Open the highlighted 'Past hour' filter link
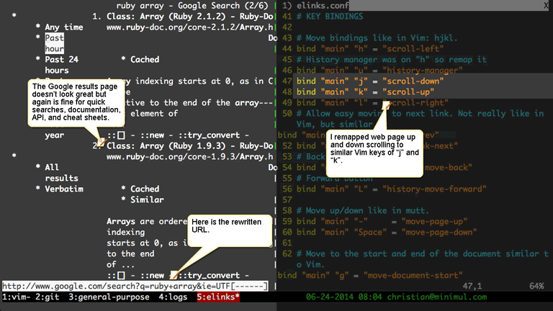The height and width of the screenshot is (311, 553). [54, 43]
